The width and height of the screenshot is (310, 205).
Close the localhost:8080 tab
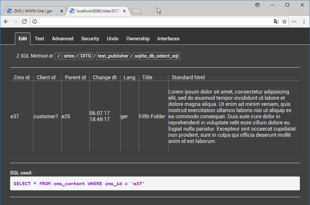pyautogui.click(x=124, y=11)
